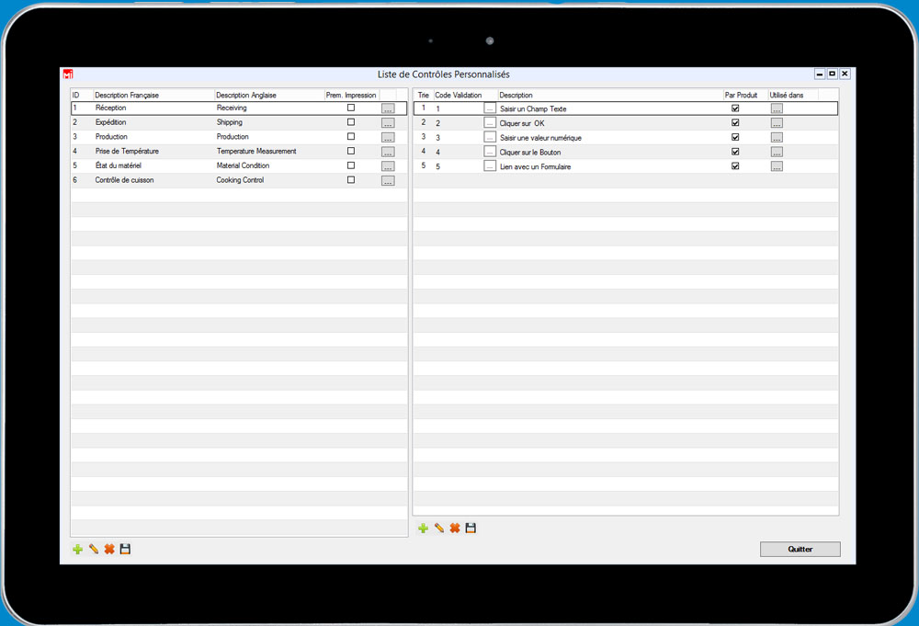Open ellipsis button in État du matériel row

pos(388,166)
